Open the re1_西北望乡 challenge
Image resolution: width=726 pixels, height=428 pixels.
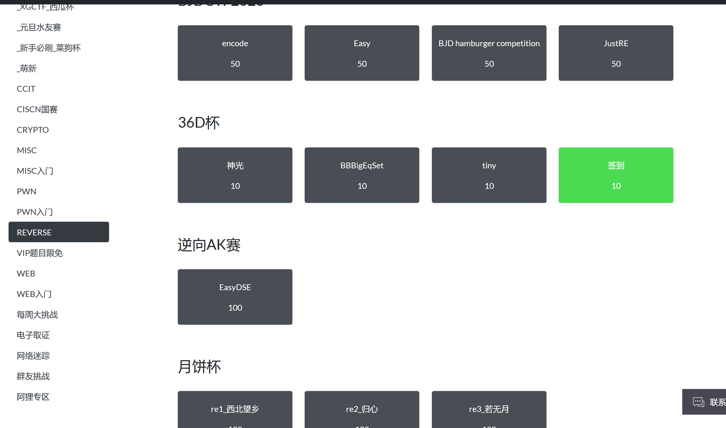click(x=235, y=409)
